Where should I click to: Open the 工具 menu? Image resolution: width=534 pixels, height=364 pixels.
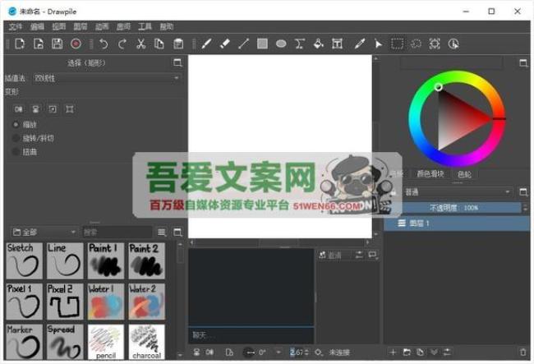pyautogui.click(x=145, y=27)
